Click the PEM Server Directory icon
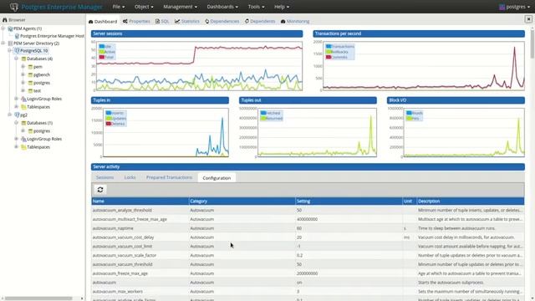The width and height of the screenshot is (535, 301). 10,43
